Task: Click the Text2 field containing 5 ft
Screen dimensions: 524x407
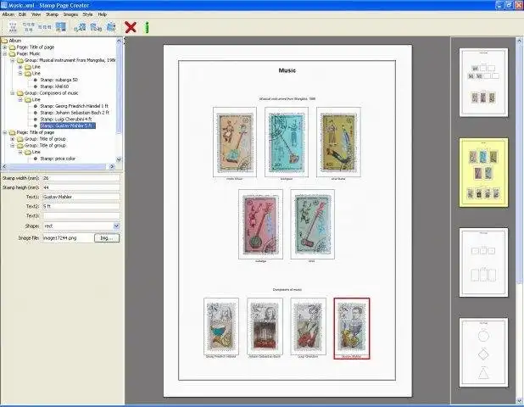Action: (x=81, y=207)
